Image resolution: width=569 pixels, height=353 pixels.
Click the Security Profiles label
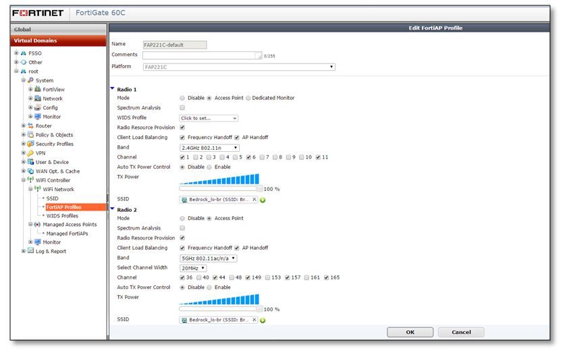coord(55,144)
